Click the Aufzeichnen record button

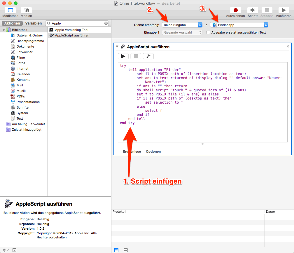tap(235, 11)
